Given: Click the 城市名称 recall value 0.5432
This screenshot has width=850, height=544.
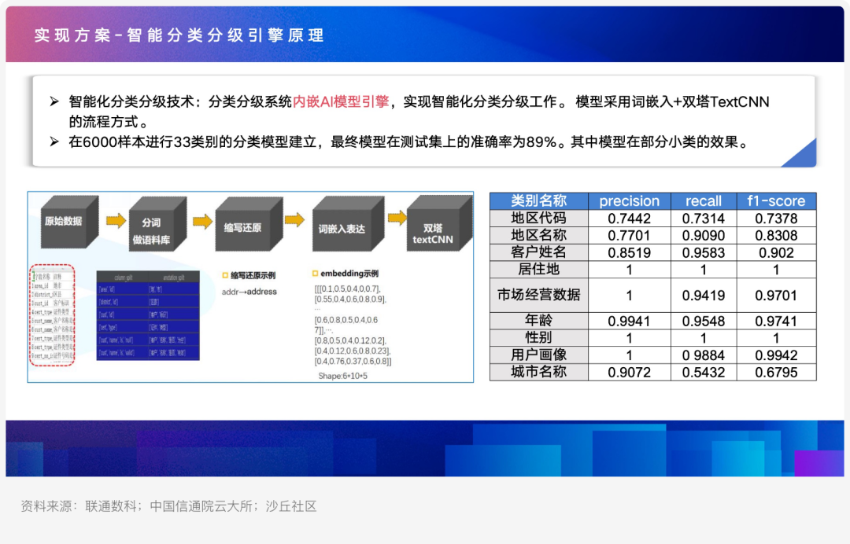Looking at the screenshot, I should pos(703,372).
